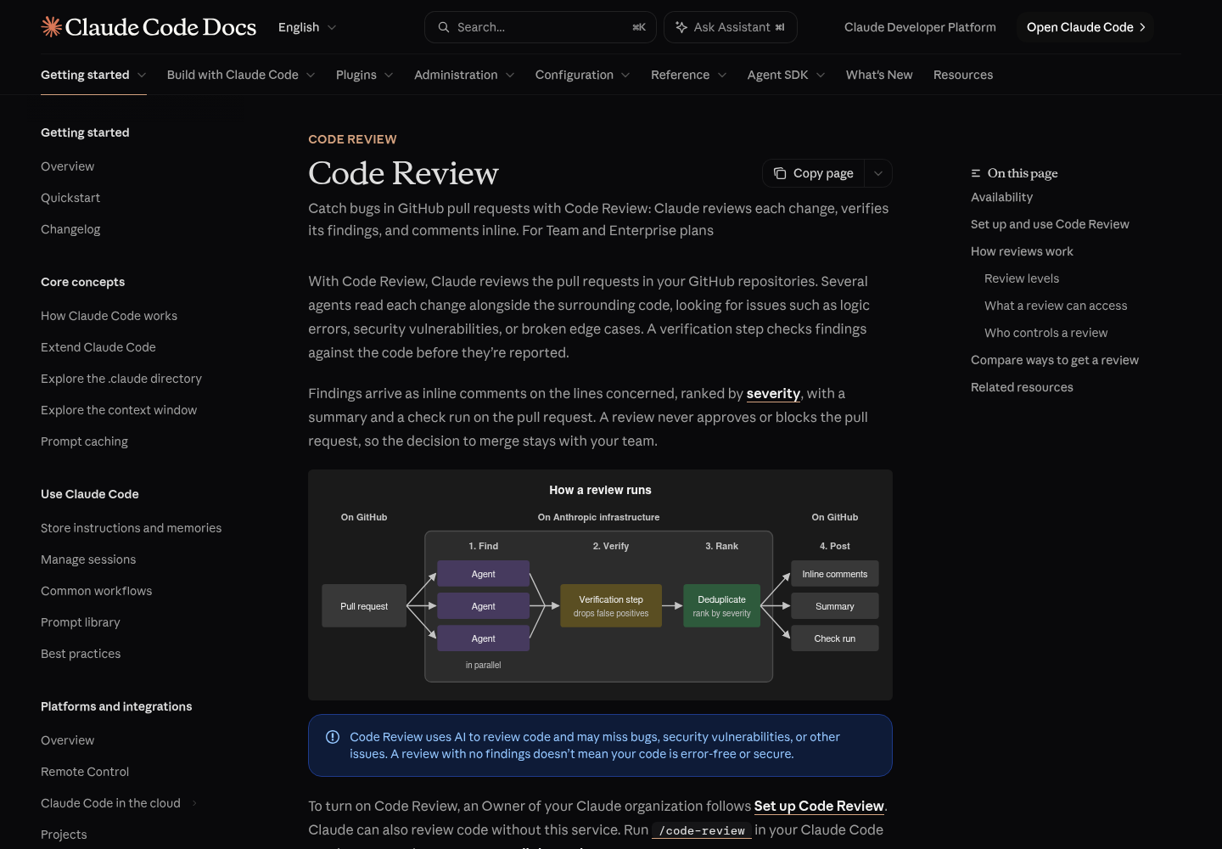The height and width of the screenshot is (849, 1222).
Task: Expand the Build with Claude Code menu
Action: [x=241, y=75]
